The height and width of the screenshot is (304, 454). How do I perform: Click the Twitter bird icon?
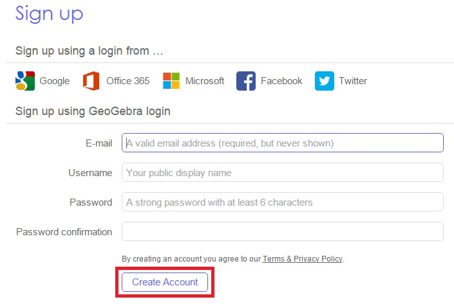(325, 81)
